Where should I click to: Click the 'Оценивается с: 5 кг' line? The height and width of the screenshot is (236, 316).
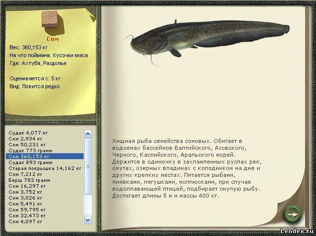(x=35, y=78)
